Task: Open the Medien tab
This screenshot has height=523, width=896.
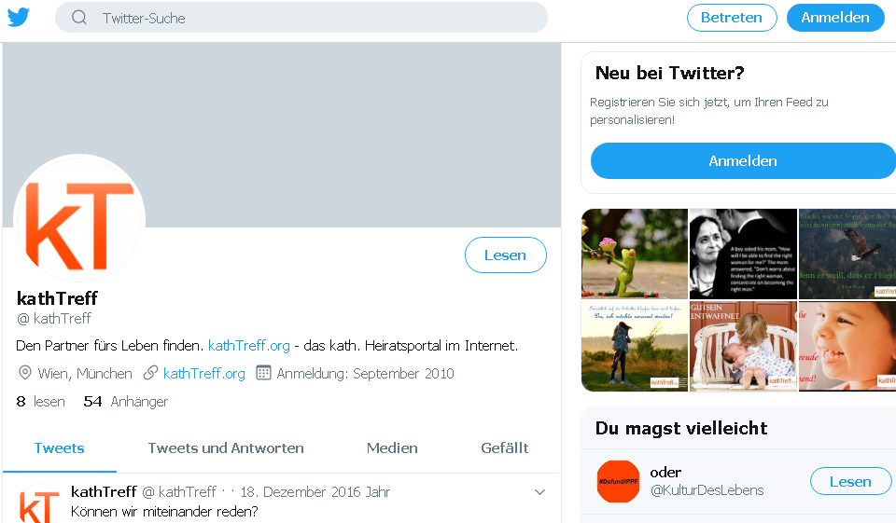Action: pos(392,447)
